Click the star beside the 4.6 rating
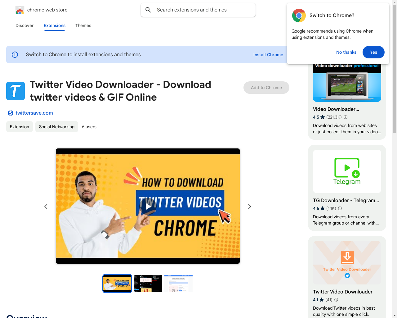Screen dimensions: 397x318 (323, 208)
